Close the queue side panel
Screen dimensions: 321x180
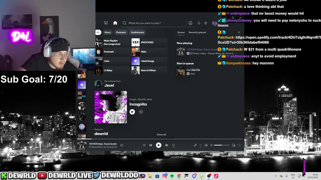[239, 32]
